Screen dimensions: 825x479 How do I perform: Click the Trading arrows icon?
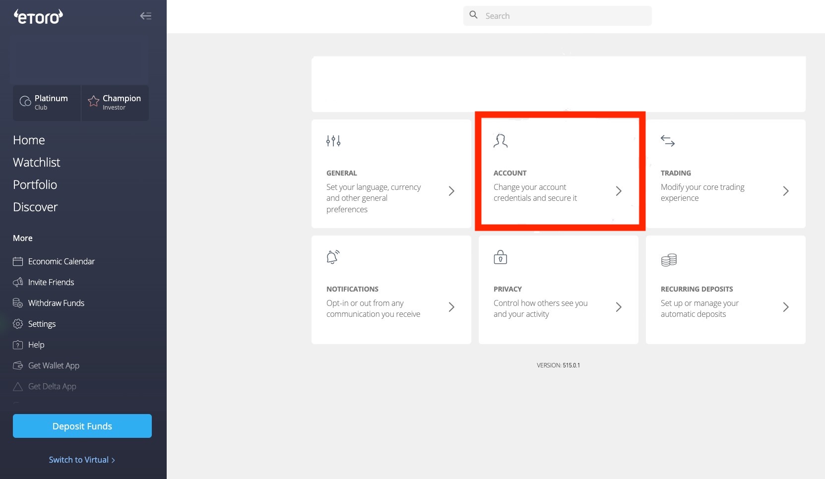point(668,141)
